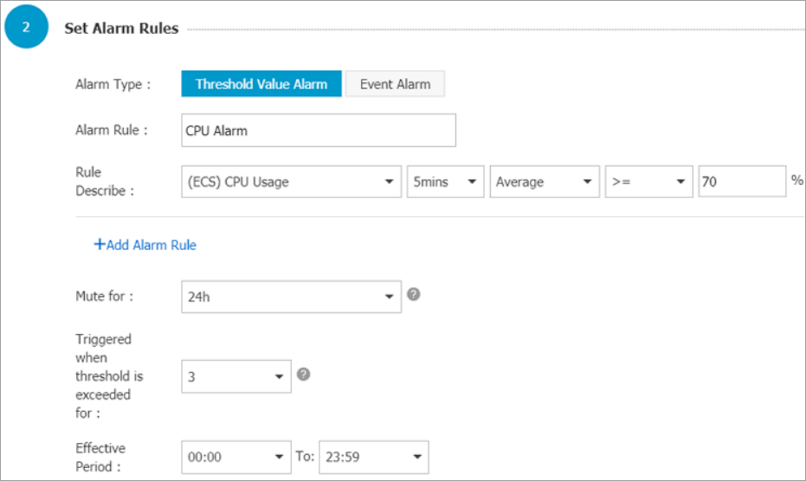Expand the 5mins interval dropdown
Screen dimensions: 806x481
pyautogui.click(x=445, y=182)
